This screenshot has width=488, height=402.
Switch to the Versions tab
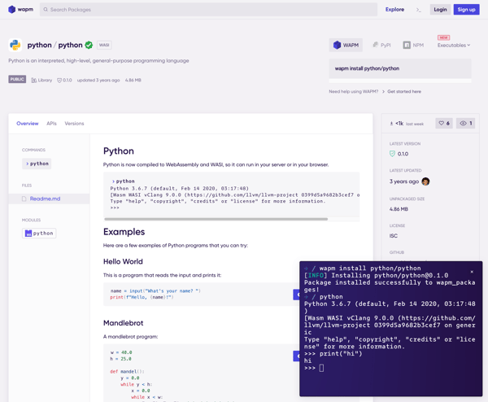tap(74, 124)
